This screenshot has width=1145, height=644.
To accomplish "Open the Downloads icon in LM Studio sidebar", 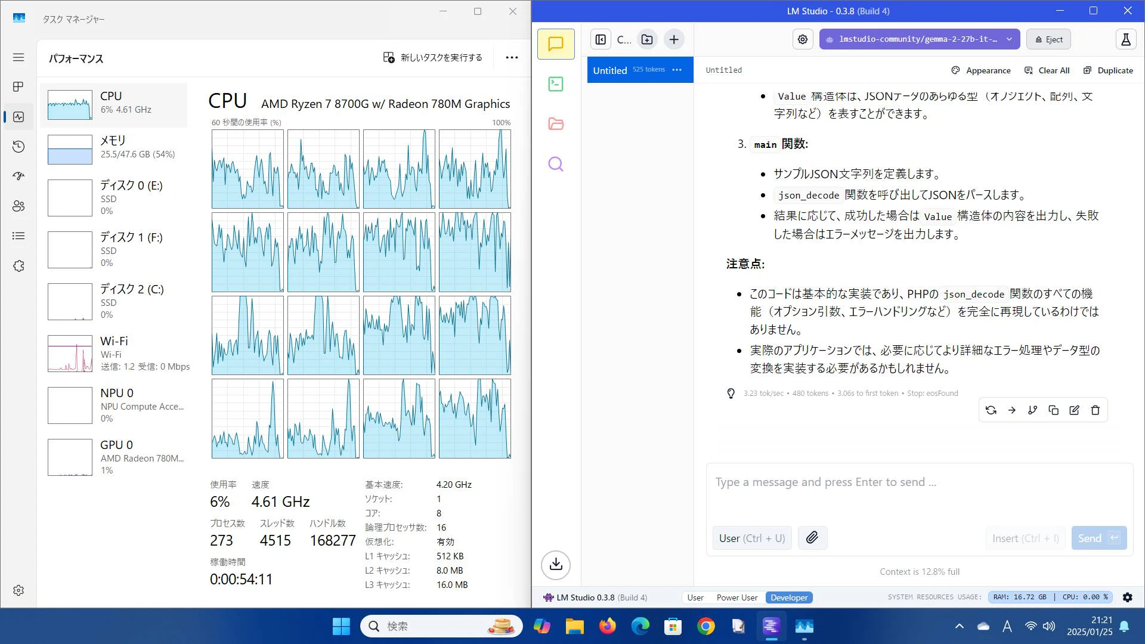I will point(556,565).
